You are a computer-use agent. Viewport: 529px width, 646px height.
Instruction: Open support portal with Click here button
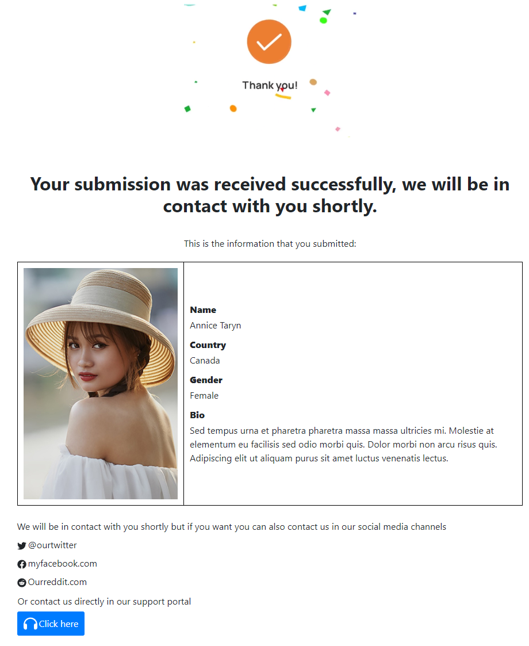point(51,624)
